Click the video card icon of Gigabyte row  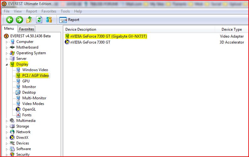pyautogui.click(x=67, y=36)
